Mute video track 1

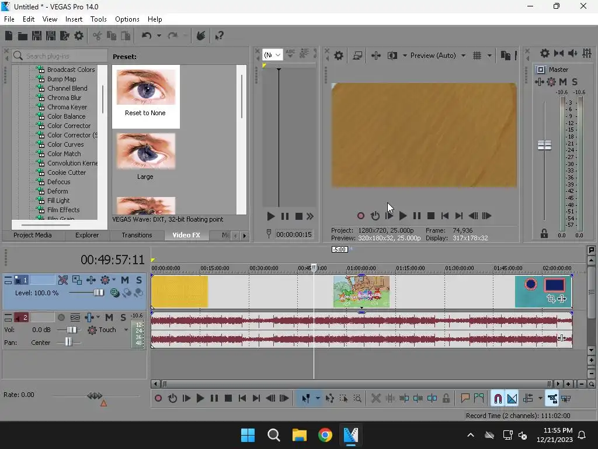[125, 280]
